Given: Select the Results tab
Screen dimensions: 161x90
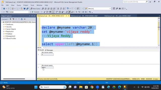Looking at the screenshot, I should [41, 50].
